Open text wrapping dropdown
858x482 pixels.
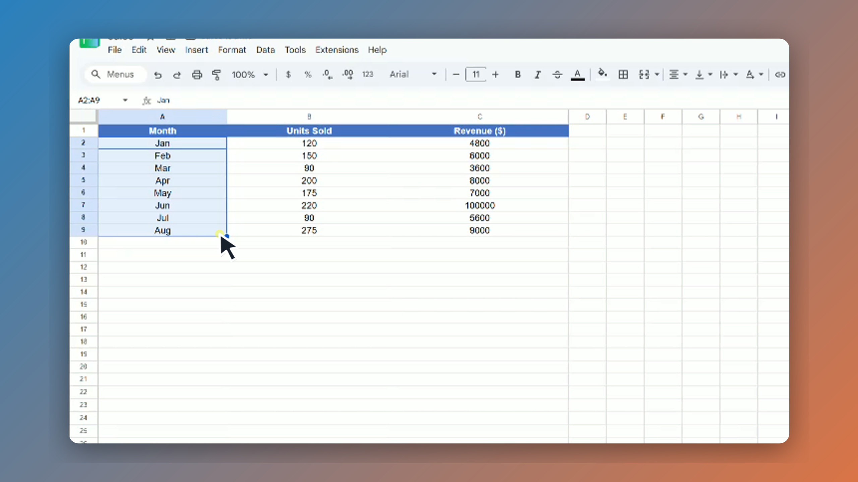[x=729, y=74]
